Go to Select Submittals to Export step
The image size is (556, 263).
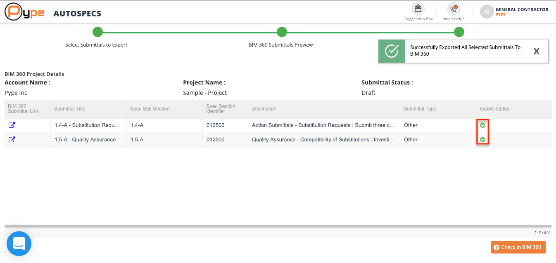pos(97,32)
